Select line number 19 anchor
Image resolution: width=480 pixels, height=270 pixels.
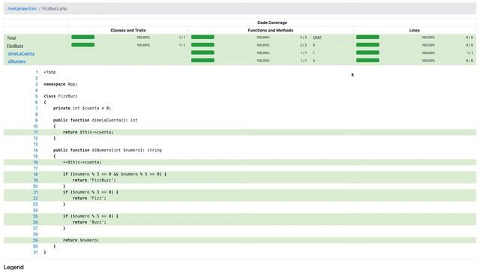36,180
